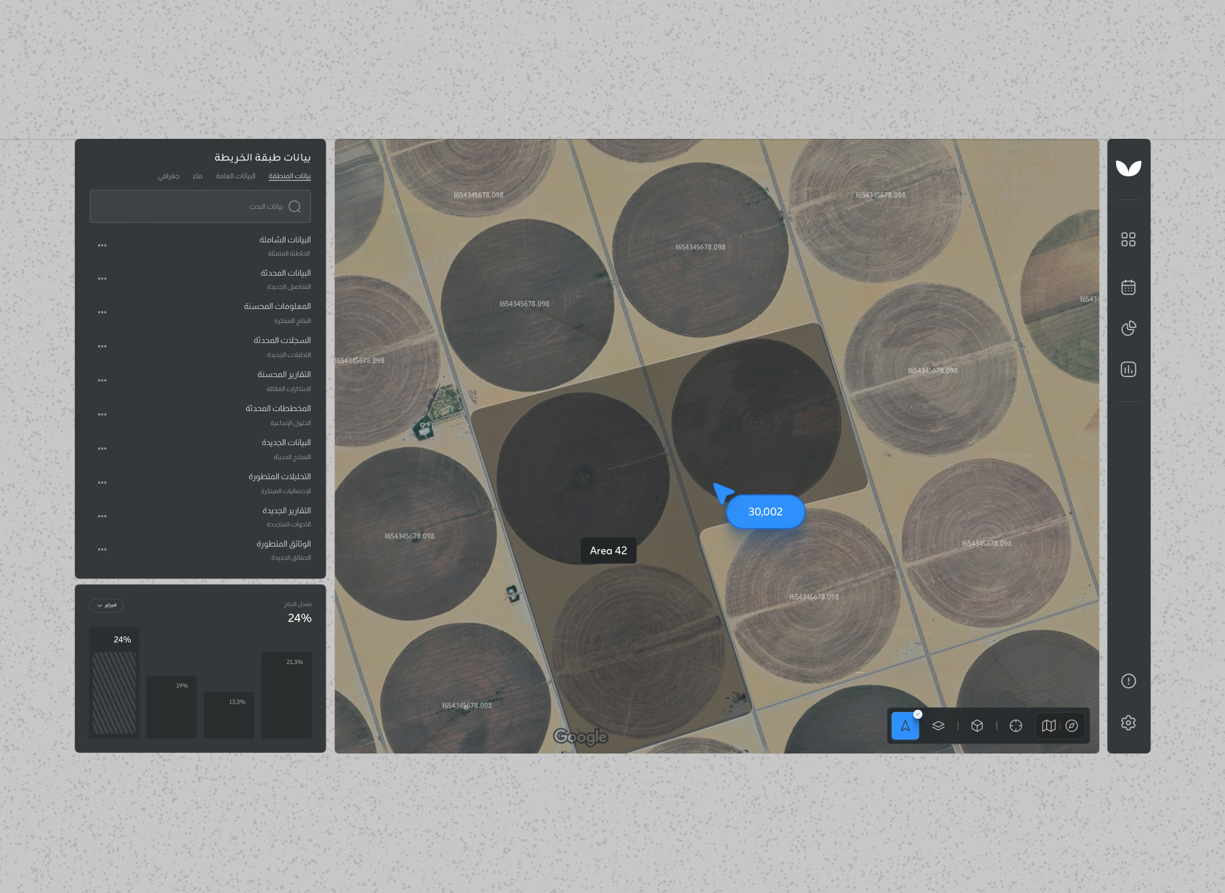This screenshot has width=1225, height=893.
Task: Open the bar chart icon in right sidebar
Action: 1128,368
